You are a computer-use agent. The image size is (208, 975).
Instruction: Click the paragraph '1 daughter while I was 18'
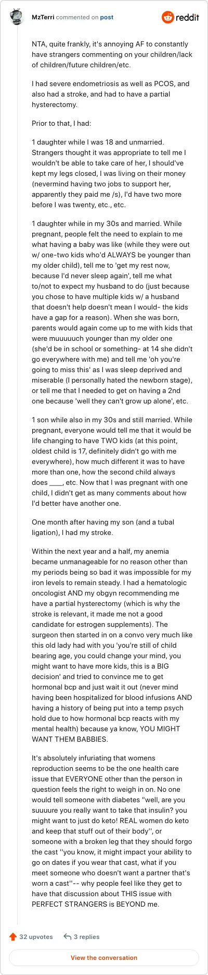coord(110,174)
